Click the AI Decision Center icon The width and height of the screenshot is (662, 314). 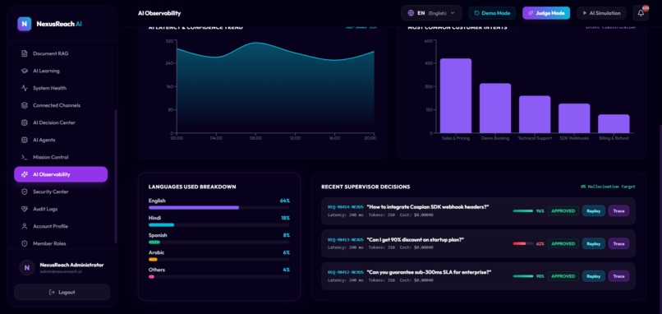(25, 122)
